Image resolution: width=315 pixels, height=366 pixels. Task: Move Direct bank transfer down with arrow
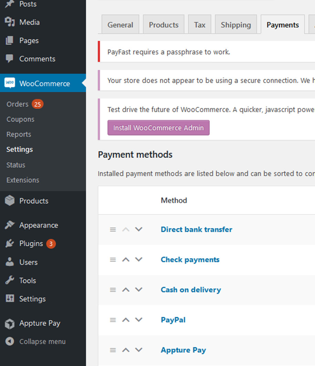139,229
